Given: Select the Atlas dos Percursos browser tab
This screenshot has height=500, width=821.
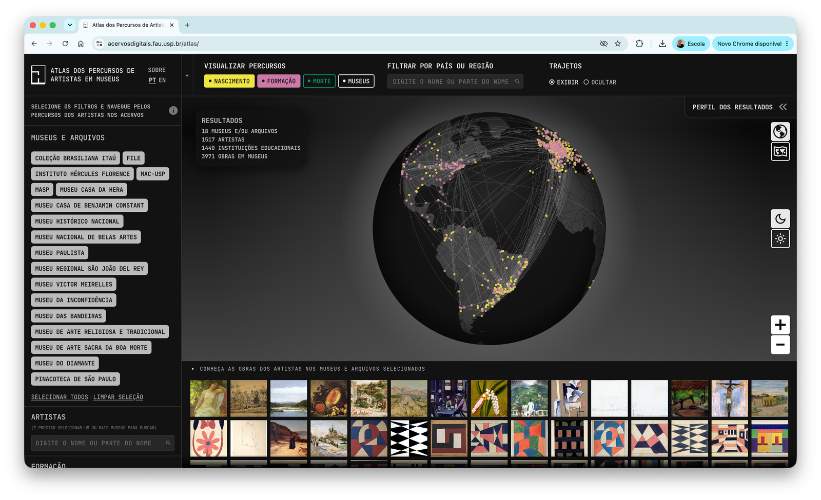Looking at the screenshot, I should 128,25.
